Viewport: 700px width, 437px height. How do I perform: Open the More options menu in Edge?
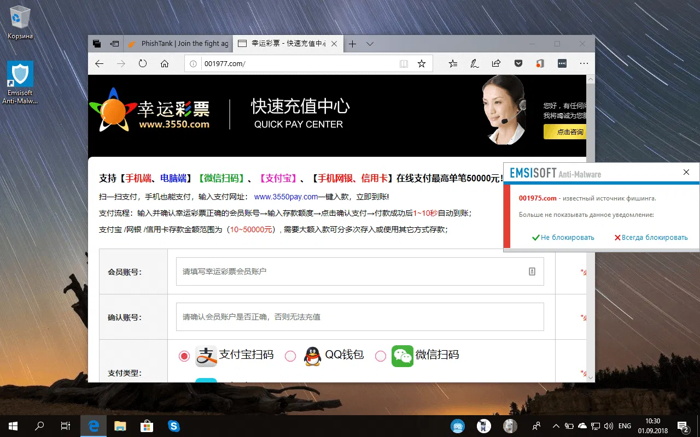[x=584, y=63]
